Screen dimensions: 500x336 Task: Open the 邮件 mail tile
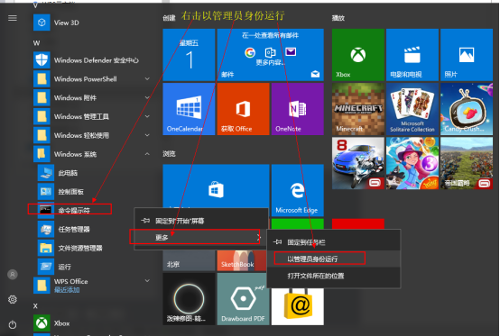pyautogui.click(x=271, y=55)
